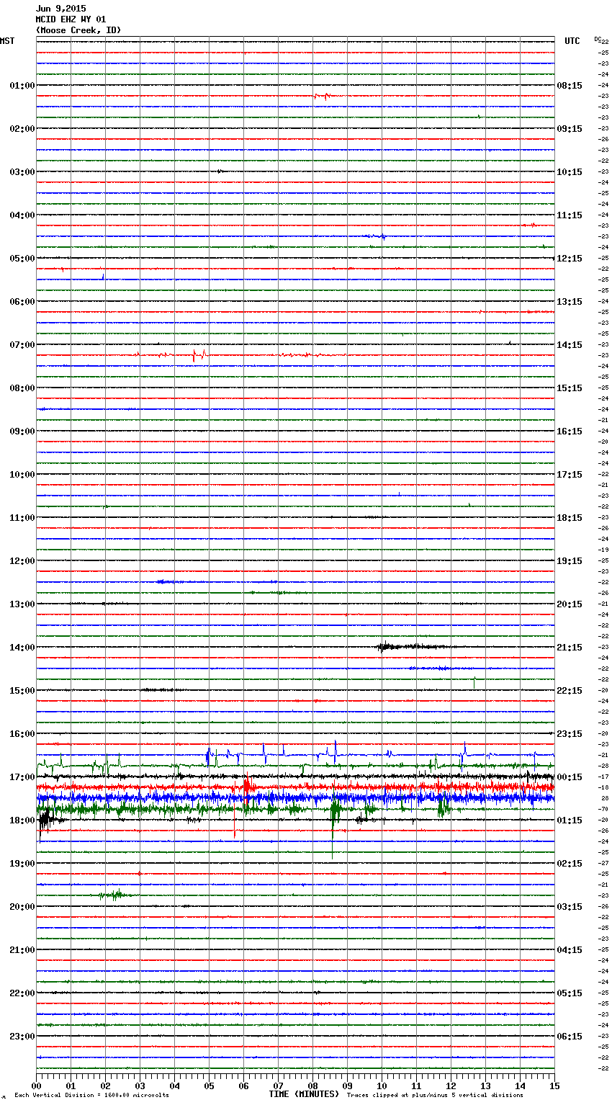Click the "18:15" UTC time label

coord(570,518)
